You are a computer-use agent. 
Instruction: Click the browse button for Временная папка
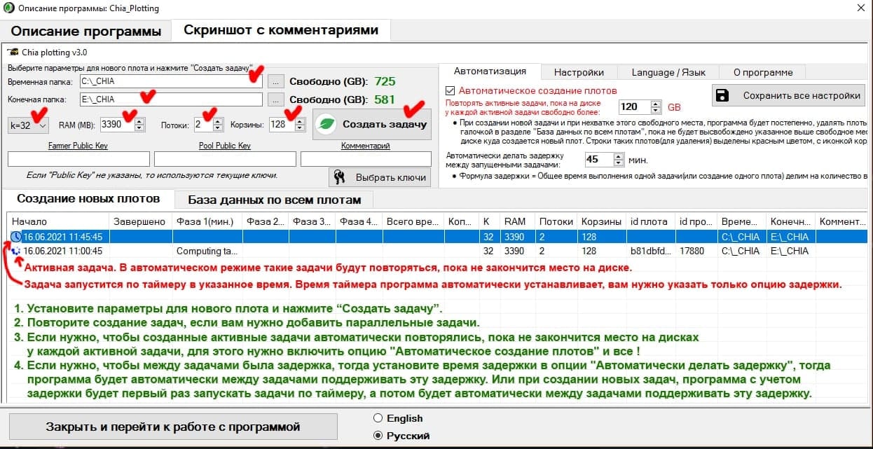[277, 81]
